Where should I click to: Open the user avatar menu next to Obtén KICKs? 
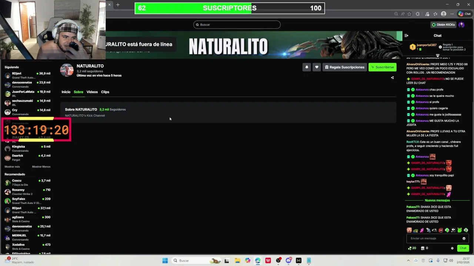click(x=461, y=25)
